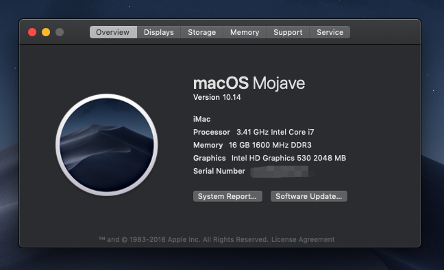The image size is (444, 270).
Task: Click the blurred serial number value
Action: (282, 172)
